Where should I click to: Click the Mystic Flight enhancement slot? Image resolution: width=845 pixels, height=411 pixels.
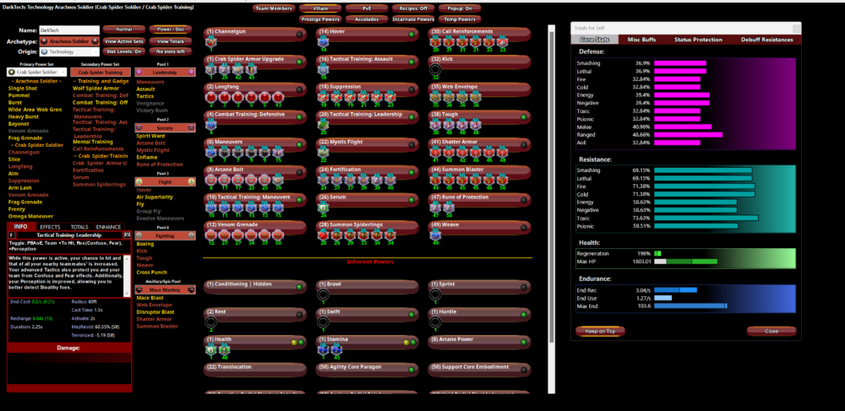coord(323,152)
